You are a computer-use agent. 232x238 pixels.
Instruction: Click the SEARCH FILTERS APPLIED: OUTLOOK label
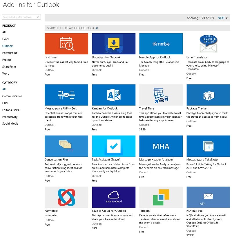coord(71,28)
